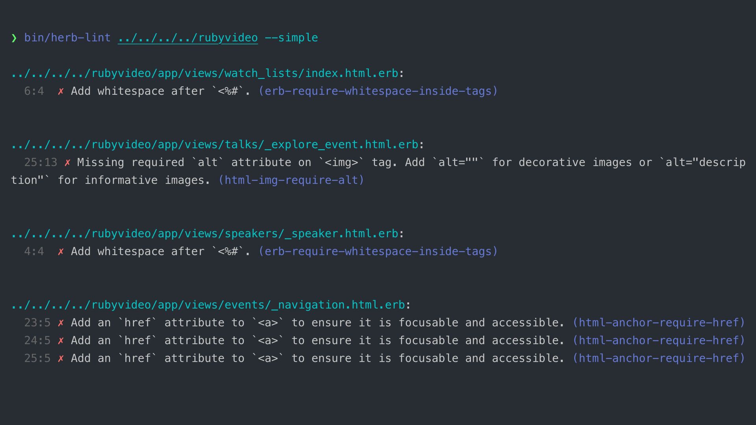Click the 24:5 line location number
This screenshot has width=756, height=425.
coord(37,341)
